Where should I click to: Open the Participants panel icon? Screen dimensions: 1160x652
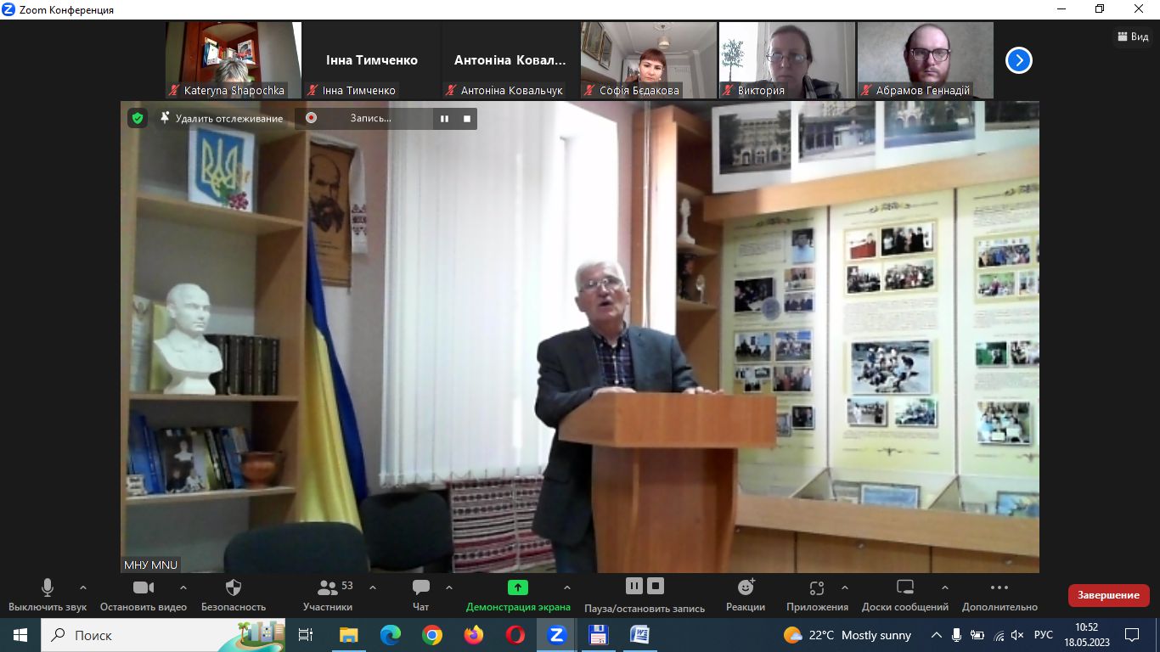pyautogui.click(x=327, y=587)
